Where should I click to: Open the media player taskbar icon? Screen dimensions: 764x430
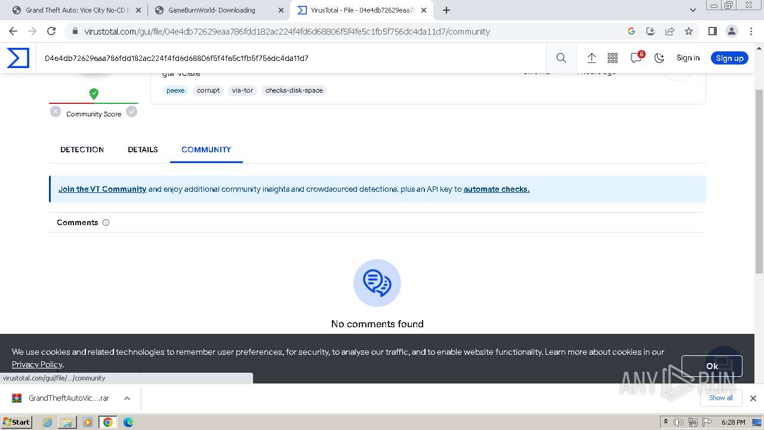(x=88, y=422)
